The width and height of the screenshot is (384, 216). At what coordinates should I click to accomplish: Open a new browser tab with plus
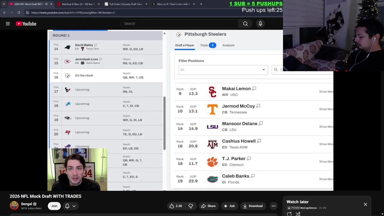(x=201, y=4)
